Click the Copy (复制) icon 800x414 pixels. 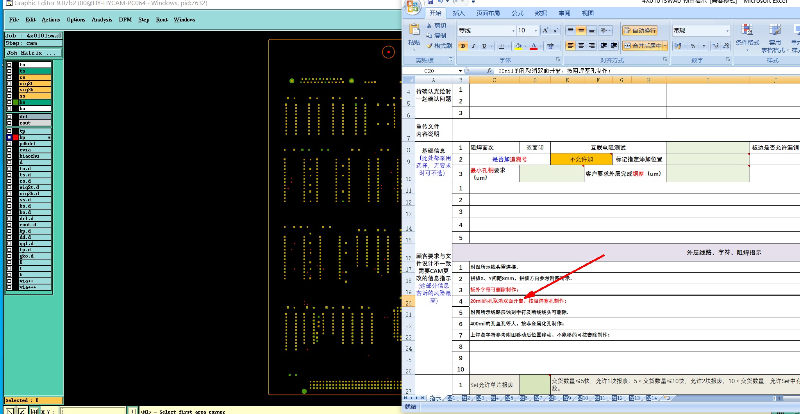coord(429,36)
